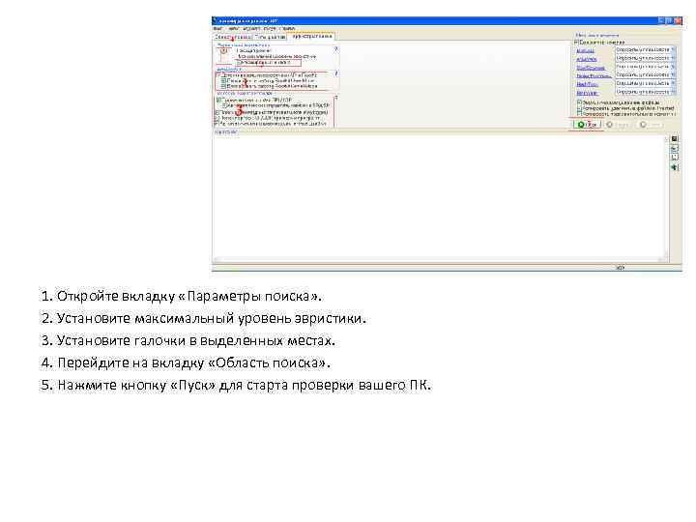Switch to the Область поиска tab
Image resolution: width=696 pixels, height=522 pixels.
[232, 37]
